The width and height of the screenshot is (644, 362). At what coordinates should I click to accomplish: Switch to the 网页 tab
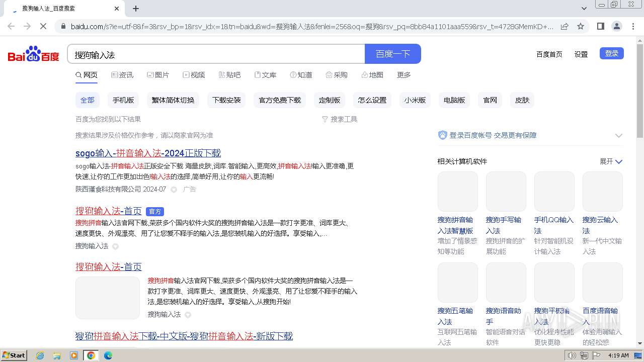pos(87,75)
